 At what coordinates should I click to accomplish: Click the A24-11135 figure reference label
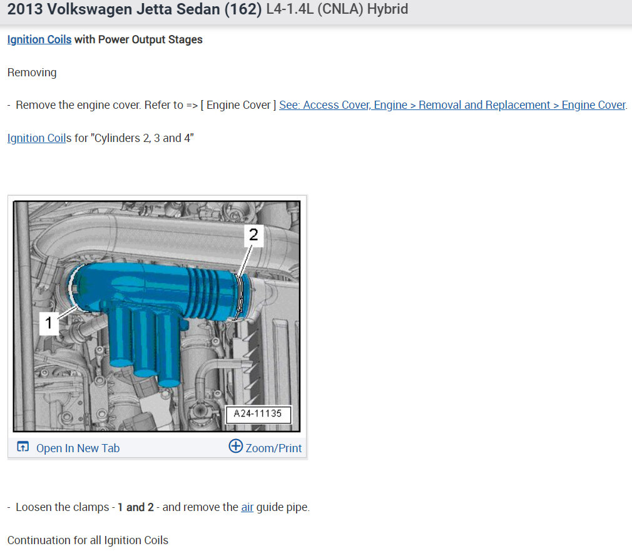coord(258,414)
